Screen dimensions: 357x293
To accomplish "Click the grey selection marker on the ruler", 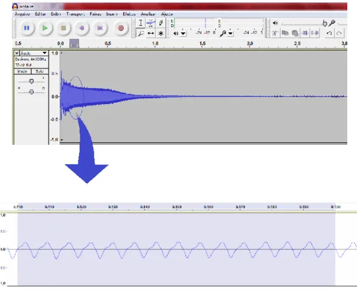I will (75, 43).
